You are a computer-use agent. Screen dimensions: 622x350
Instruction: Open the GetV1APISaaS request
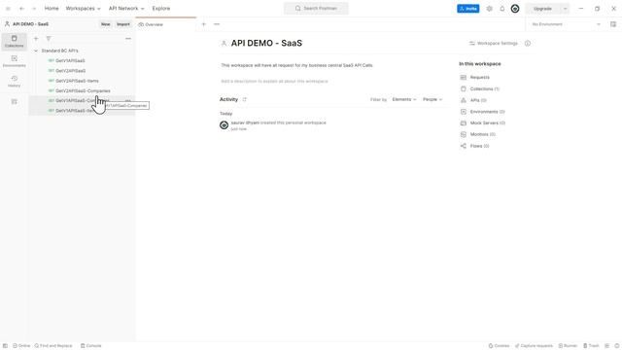(x=70, y=60)
